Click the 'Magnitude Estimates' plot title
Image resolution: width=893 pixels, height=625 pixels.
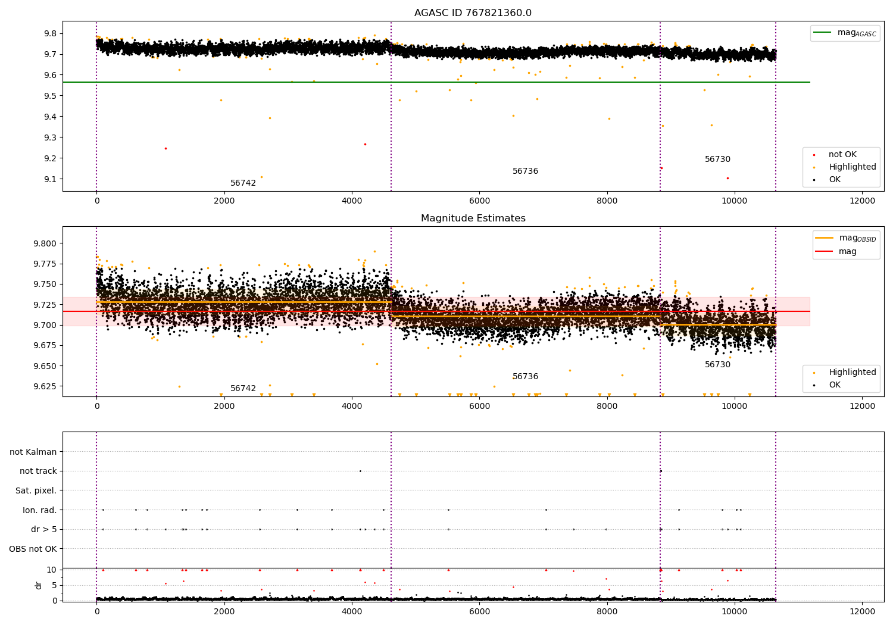point(473,218)
